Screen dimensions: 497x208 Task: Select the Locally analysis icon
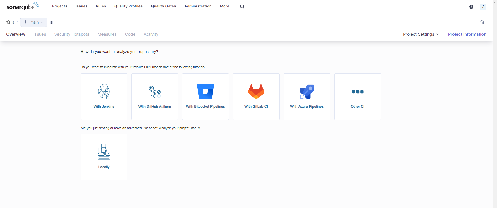tap(104, 152)
